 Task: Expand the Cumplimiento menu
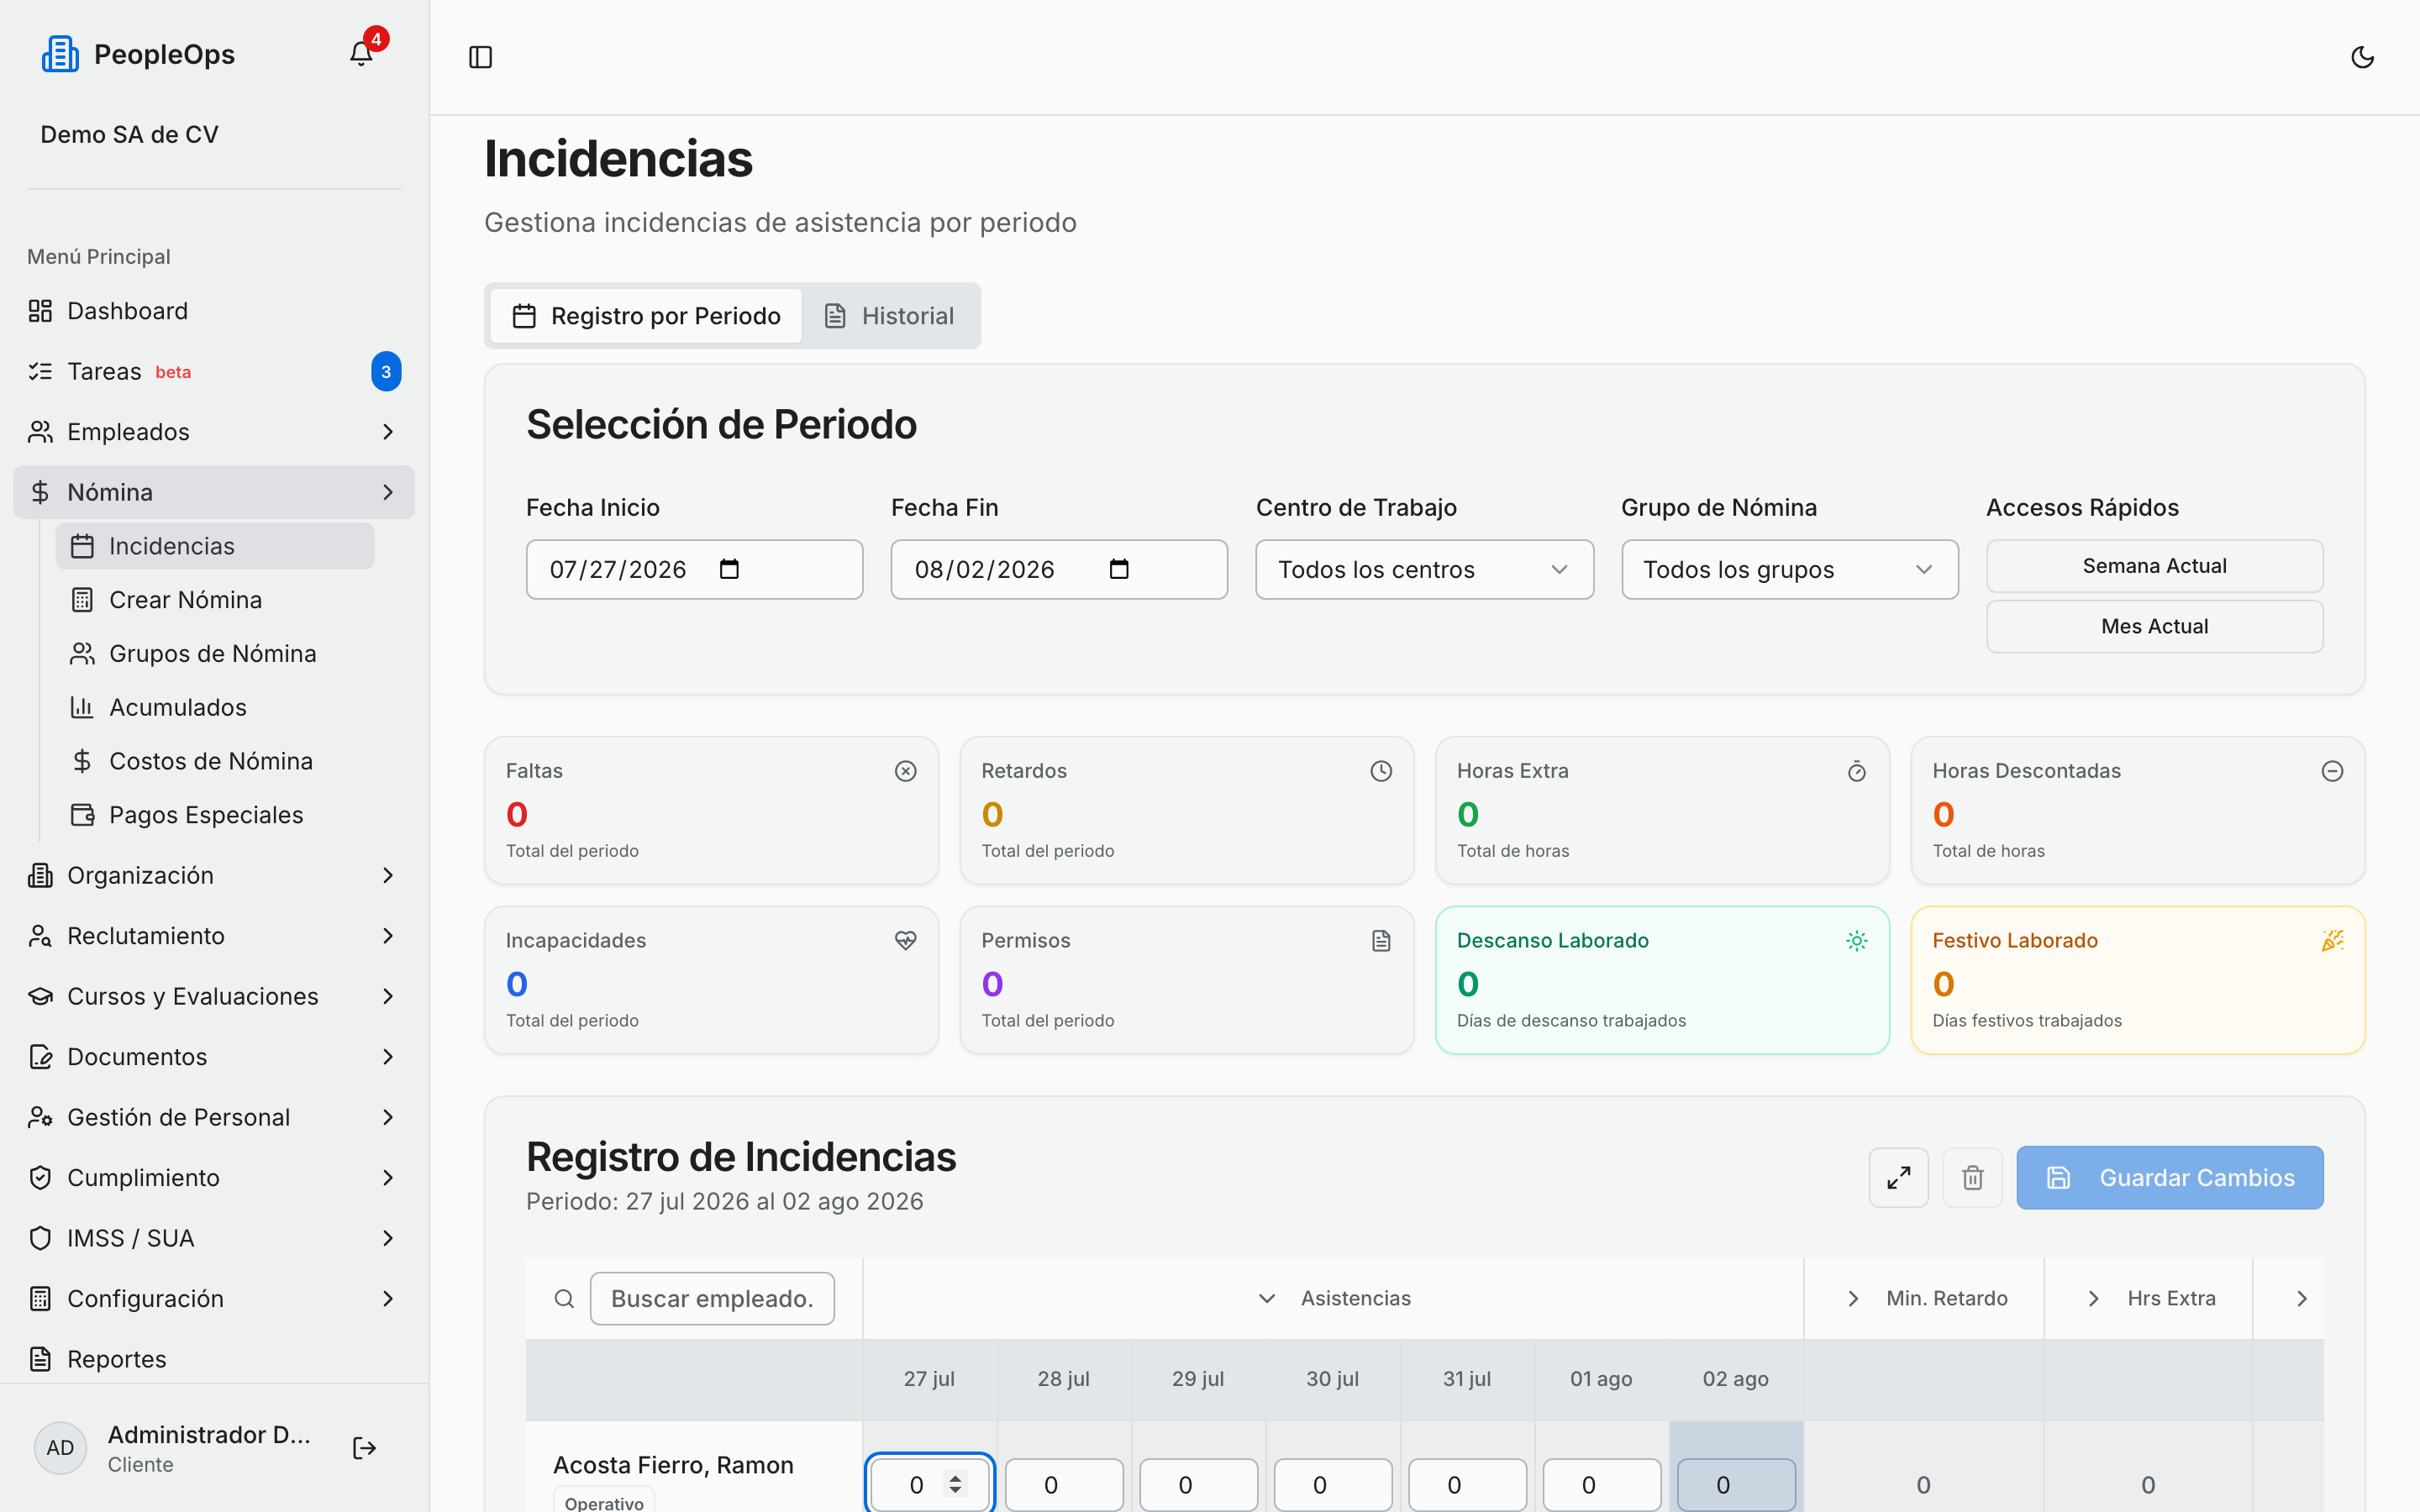point(214,1178)
